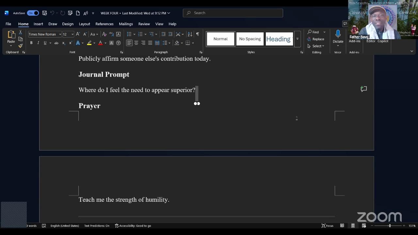The image size is (418, 235).
Task: Start Dictate with microphone icon
Action: coord(338,34)
